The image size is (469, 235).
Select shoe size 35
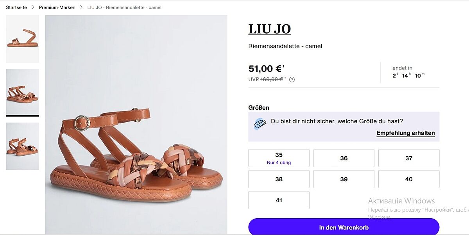[x=279, y=158]
